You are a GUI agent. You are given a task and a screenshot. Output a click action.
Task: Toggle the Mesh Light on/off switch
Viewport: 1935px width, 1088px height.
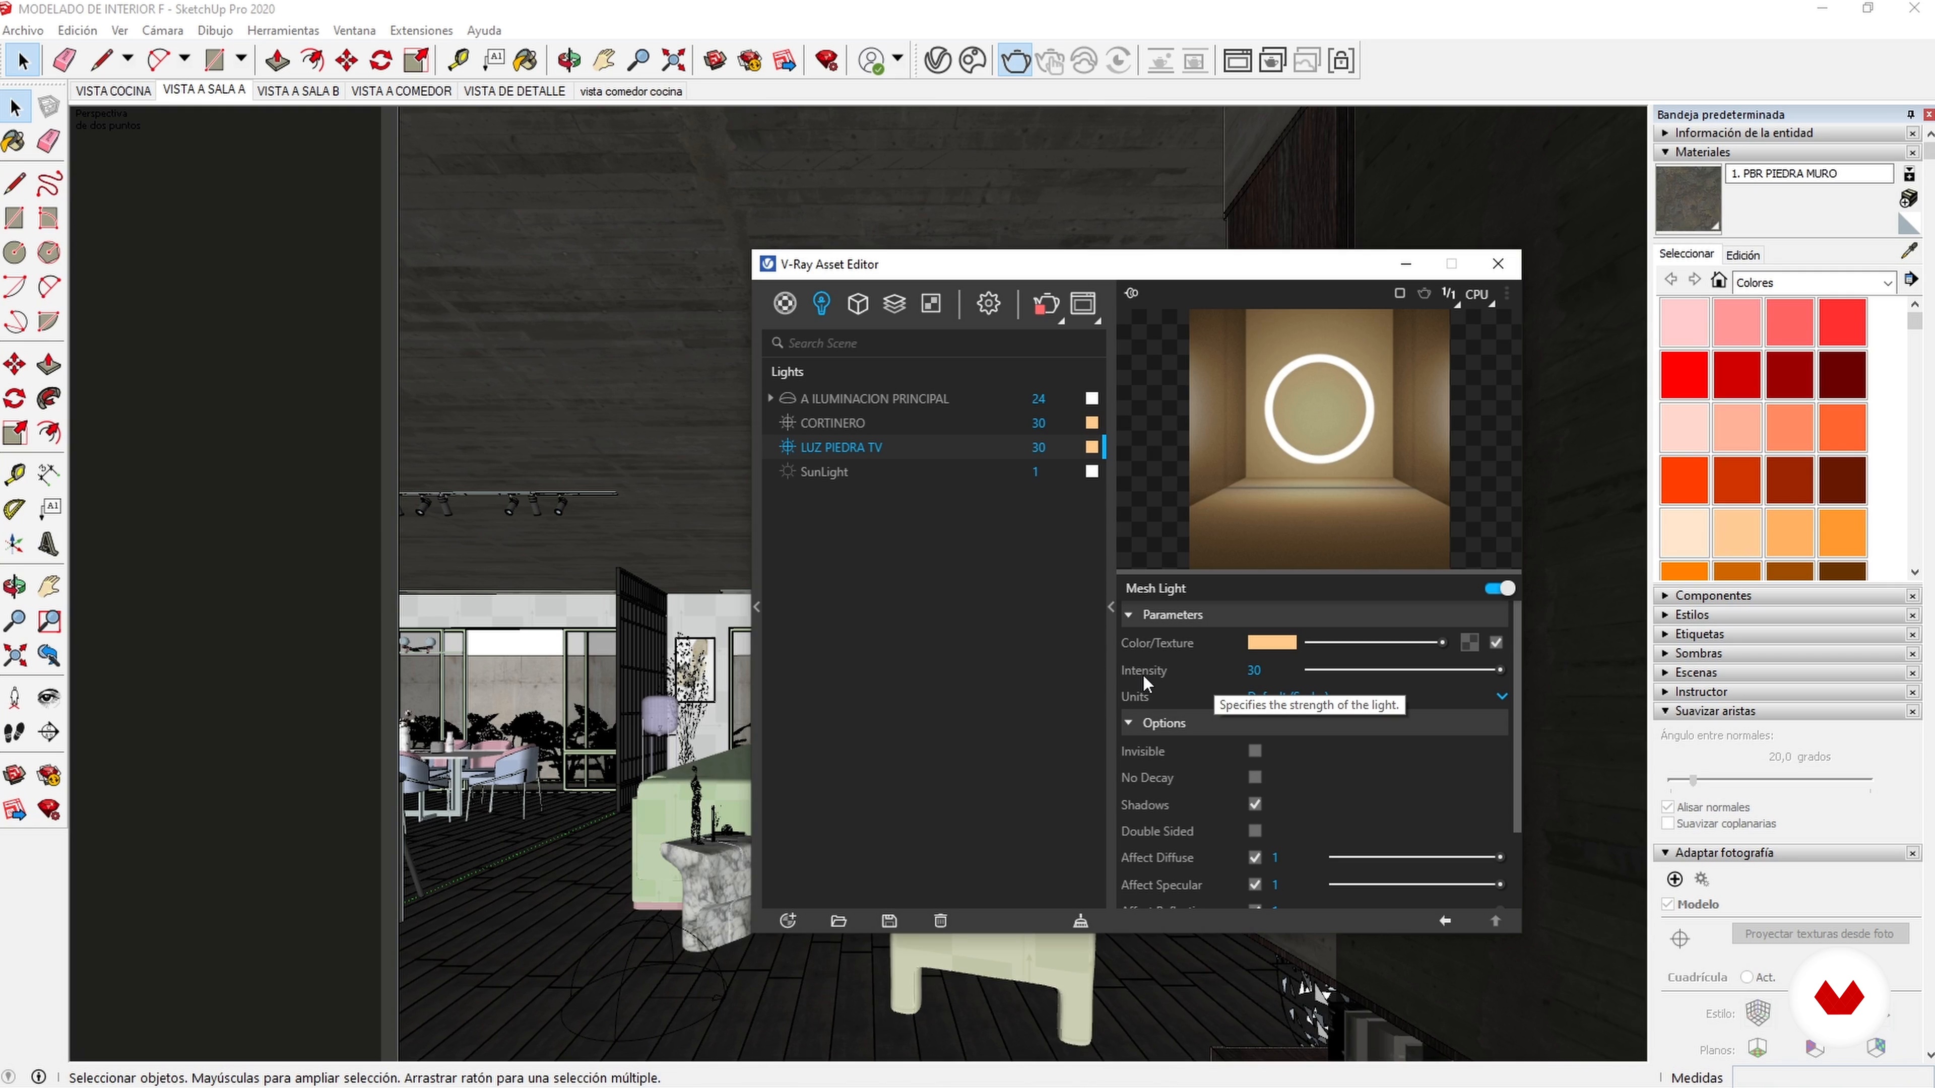1500,588
